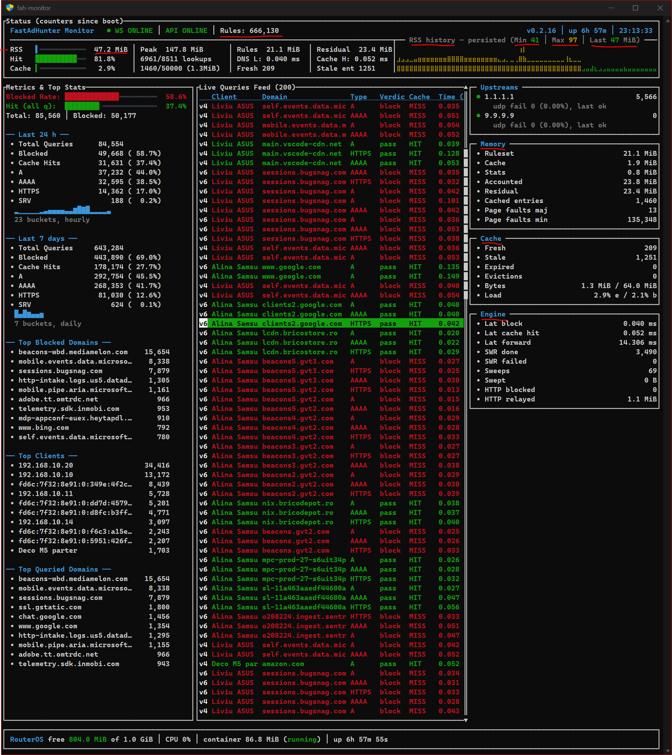The width and height of the screenshot is (672, 755).
Task: Click the fah-monitor shield icon in title bar
Action: pyautogui.click(x=9, y=8)
